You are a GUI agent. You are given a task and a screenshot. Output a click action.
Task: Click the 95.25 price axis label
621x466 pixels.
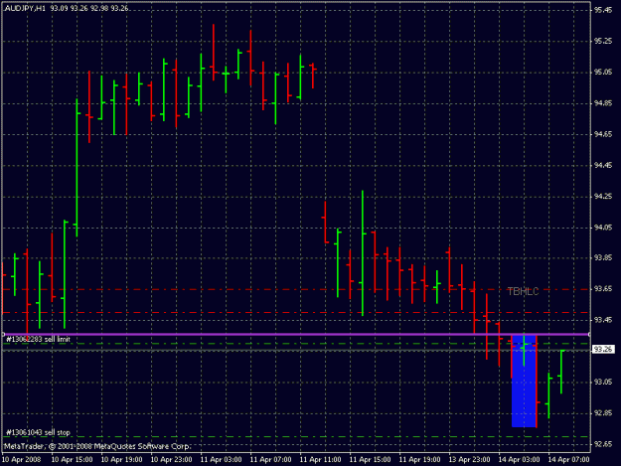click(x=603, y=41)
